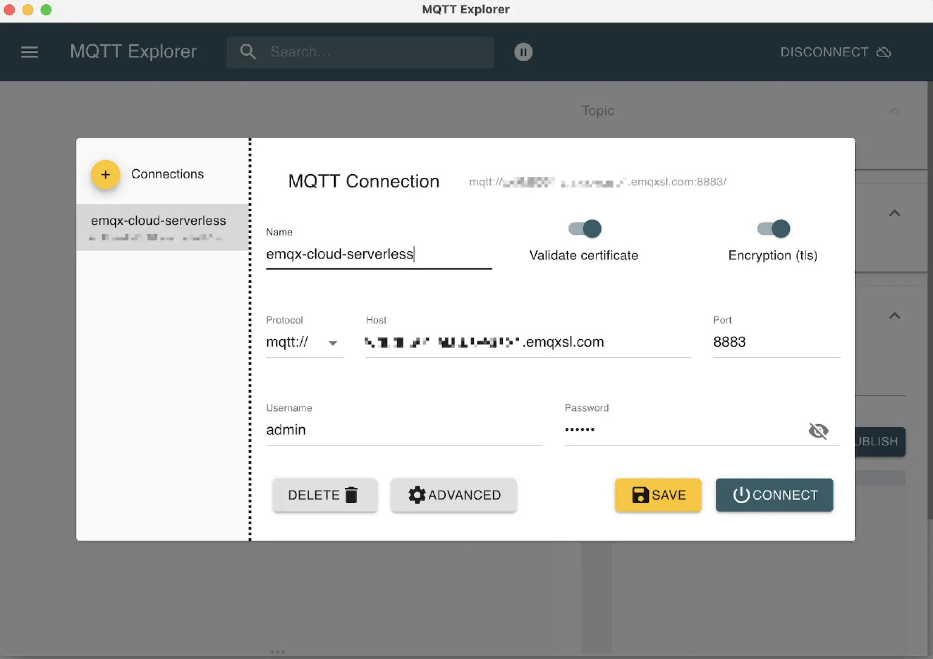Click the Host input field
Screen dimensions: 933x659
pos(527,342)
